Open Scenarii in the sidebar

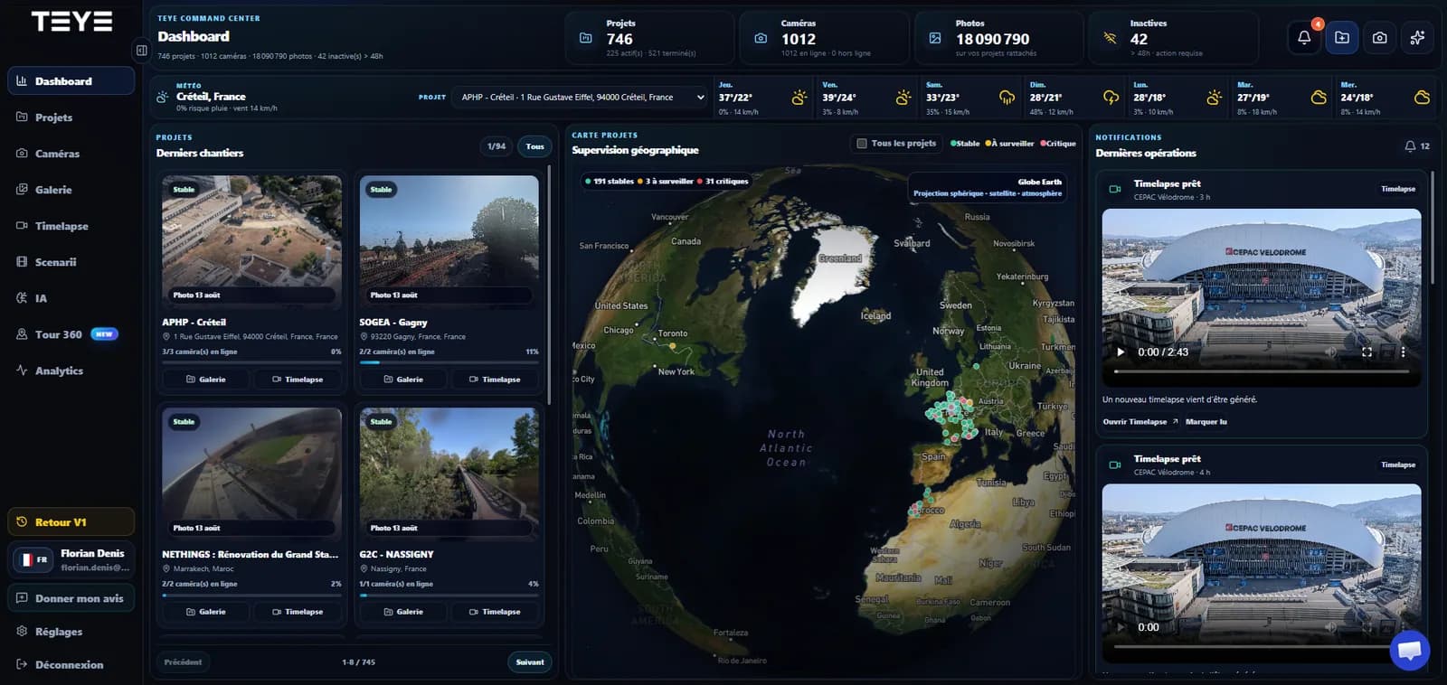coord(71,261)
